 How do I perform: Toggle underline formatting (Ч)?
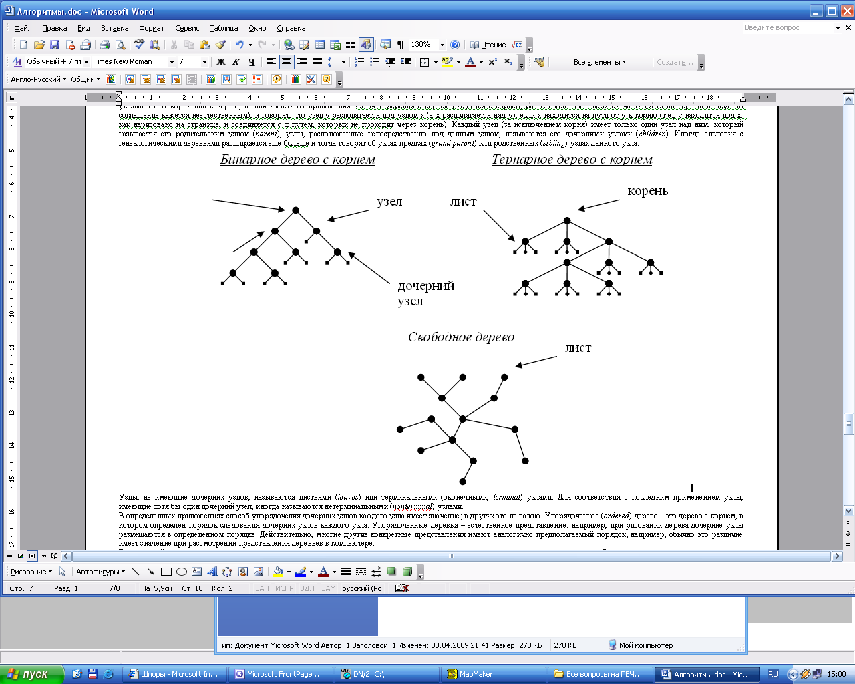click(x=252, y=62)
